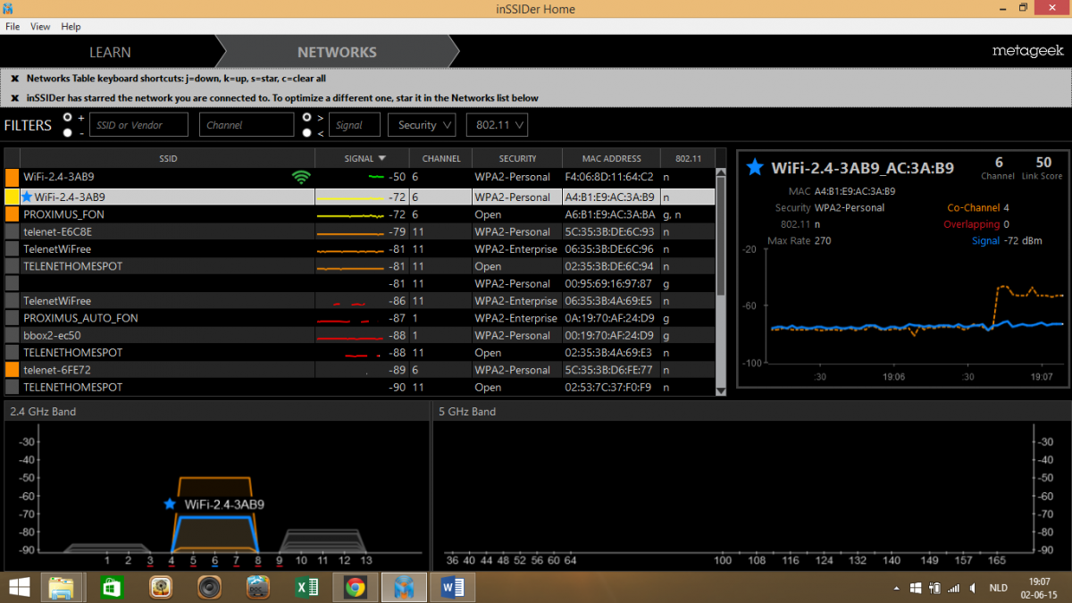Open File Explorer from the taskbar
Image resolution: width=1072 pixels, height=603 pixels.
pos(62,587)
